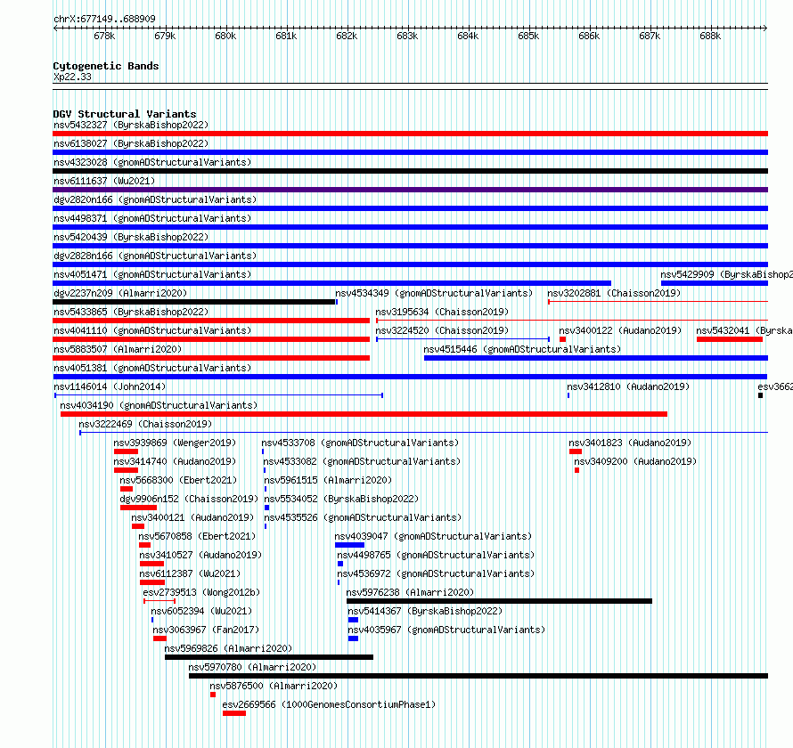Select nsv3400122 (Audano2019) label
Image resolution: width=793 pixels, height=748 pixels.
point(620,330)
